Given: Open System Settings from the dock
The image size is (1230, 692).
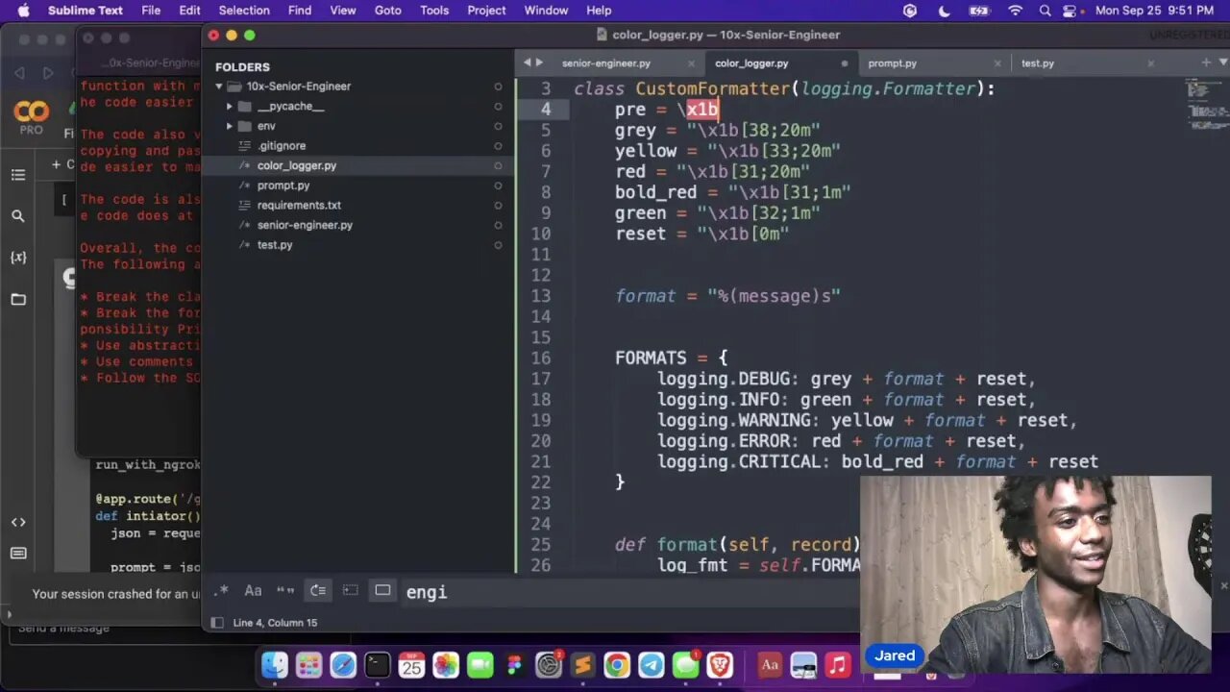Looking at the screenshot, I should (x=549, y=665).
